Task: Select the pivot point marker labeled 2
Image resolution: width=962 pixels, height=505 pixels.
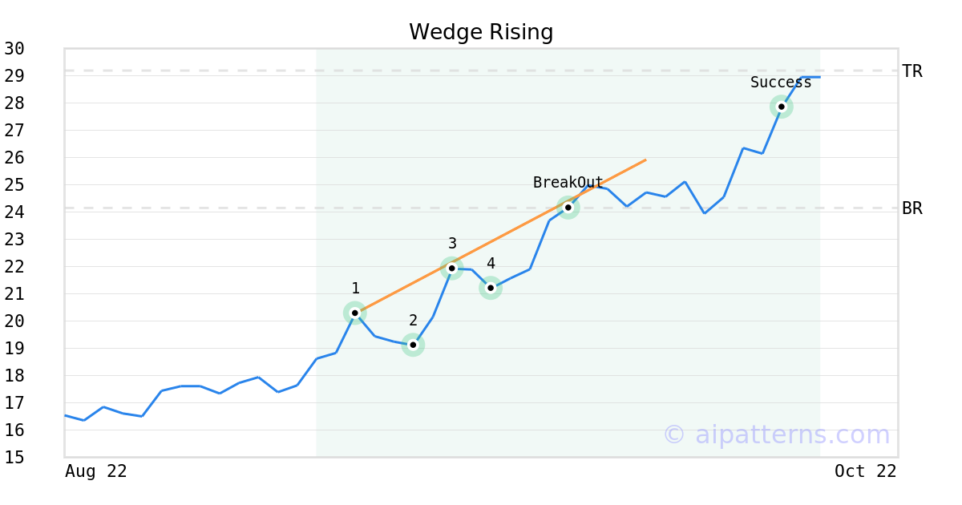Action: (413, 345)
